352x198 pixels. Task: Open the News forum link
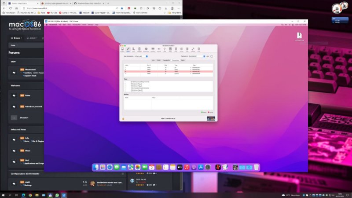point(28,150)
